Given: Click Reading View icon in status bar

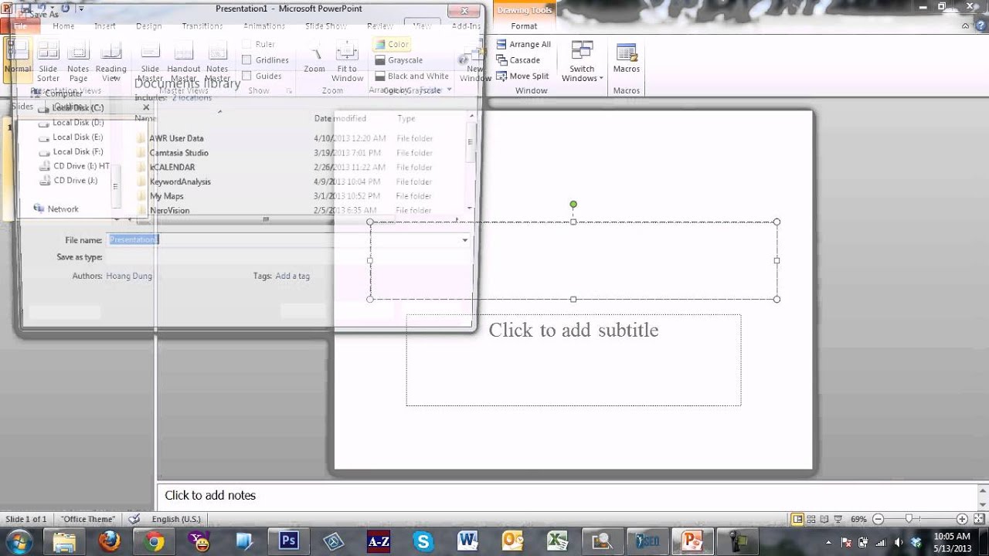Looking at the screenshot, I should pos(824,519).
